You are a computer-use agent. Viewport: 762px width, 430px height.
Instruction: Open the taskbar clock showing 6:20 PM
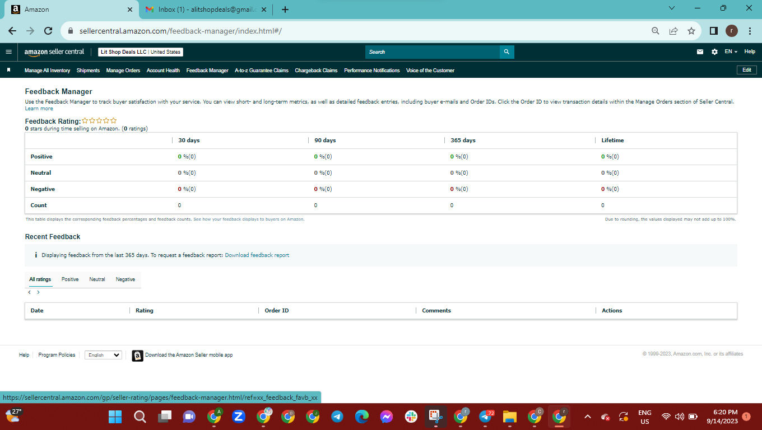[x=722, y=417]
